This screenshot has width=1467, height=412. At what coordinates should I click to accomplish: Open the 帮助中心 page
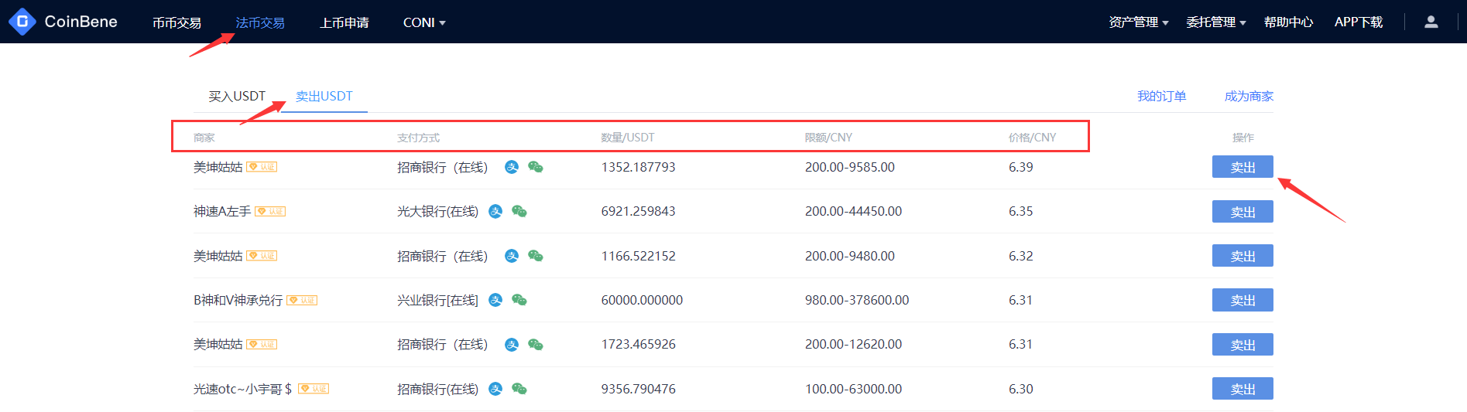tap(1288, 22)
